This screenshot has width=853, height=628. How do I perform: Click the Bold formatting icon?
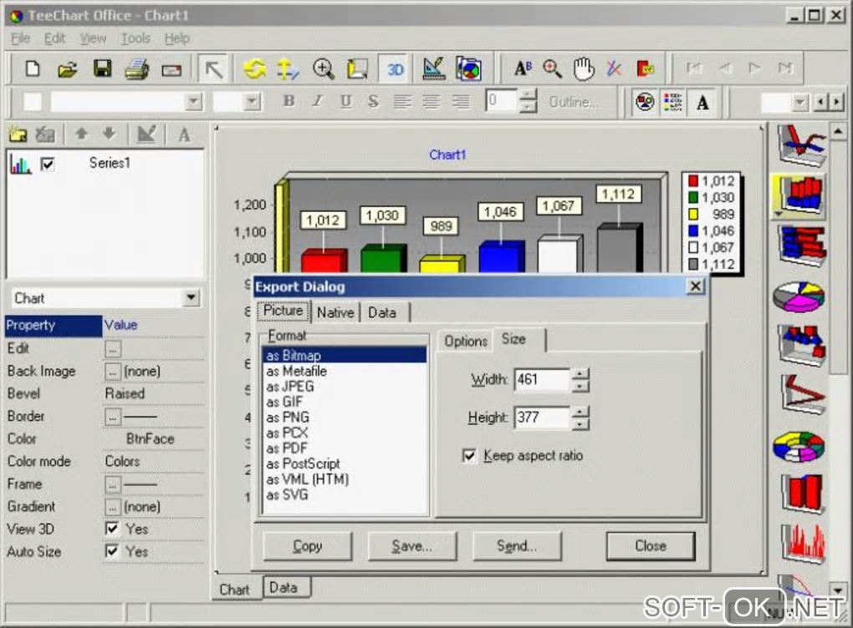point(289,102)
